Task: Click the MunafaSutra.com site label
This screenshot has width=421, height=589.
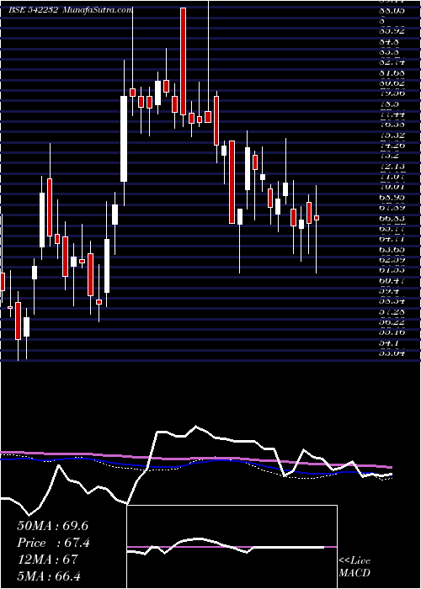Action: click(97, 10)
